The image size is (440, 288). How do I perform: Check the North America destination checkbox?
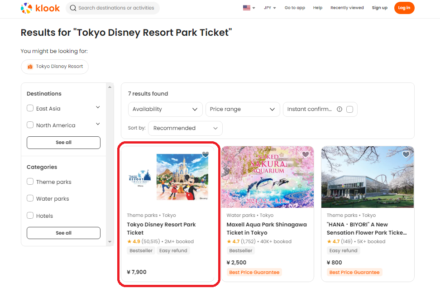[30, 125]
